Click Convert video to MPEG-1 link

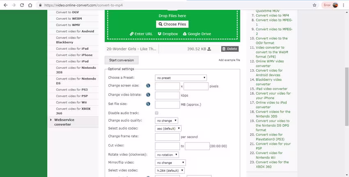(274, 22)
